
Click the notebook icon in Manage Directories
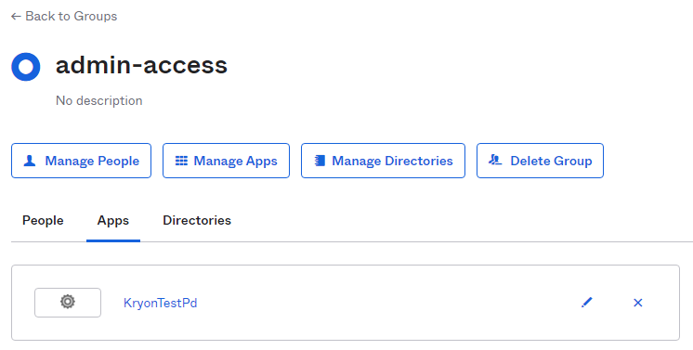coord(320,161)
